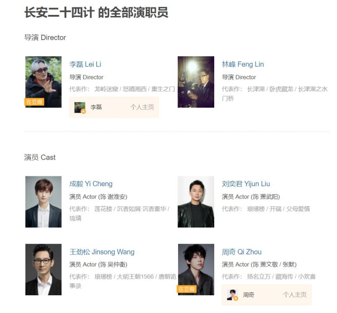Click the 李磊 username in the homepage card
This screenshot has height=313, width=337.
pos(96,107)
